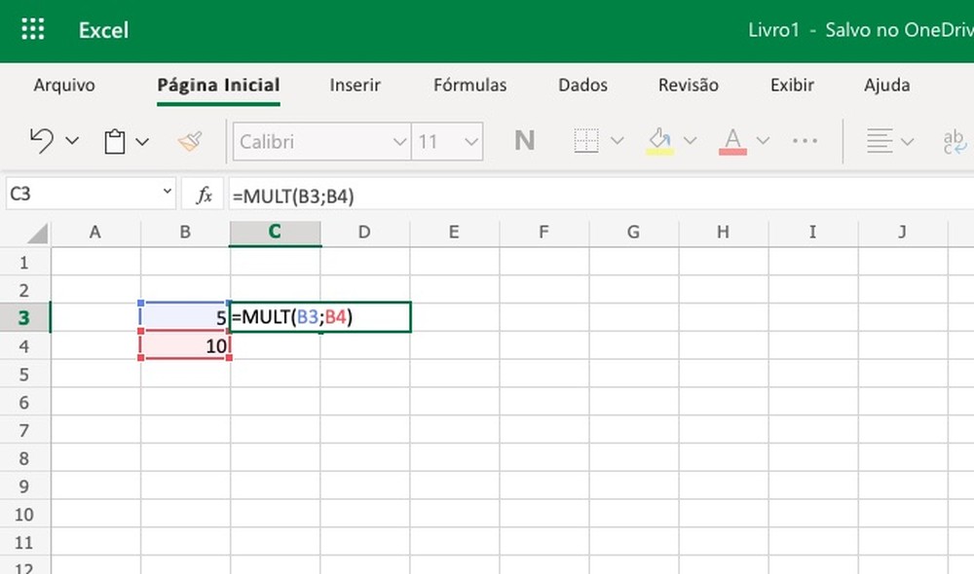The height and width of the screenshot is (574, 974).
Task: Open the Arquivo menu
Action: pyautogui.click(x=64, y=85)
